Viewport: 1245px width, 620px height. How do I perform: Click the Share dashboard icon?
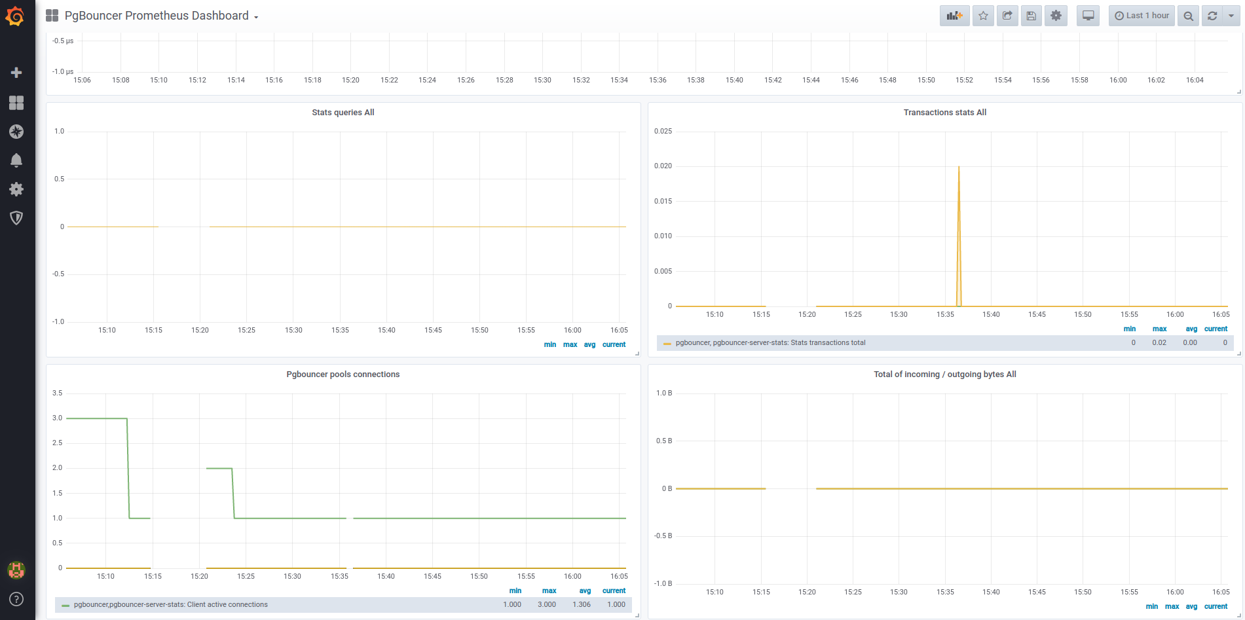(1007, 16)
